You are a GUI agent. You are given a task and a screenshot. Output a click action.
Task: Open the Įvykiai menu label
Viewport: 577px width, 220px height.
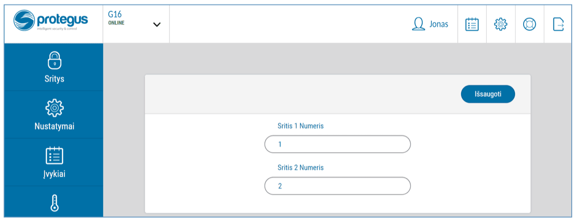pyautogui.click(x=54, y=174)
